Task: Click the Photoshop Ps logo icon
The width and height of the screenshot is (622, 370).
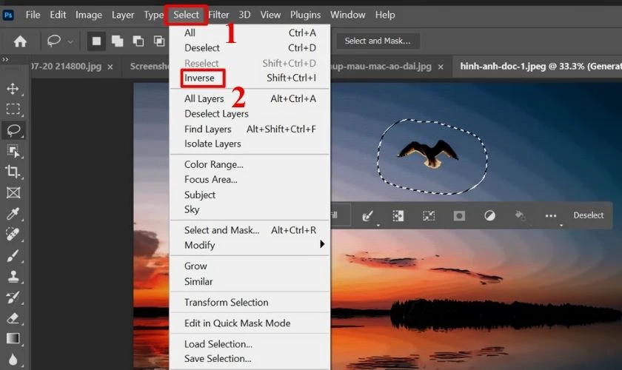Action: [x=8, y=15]
